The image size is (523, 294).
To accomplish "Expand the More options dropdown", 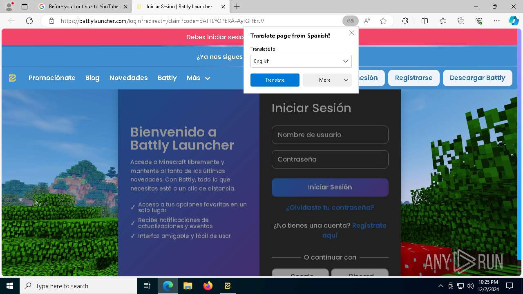I will 327,80.
